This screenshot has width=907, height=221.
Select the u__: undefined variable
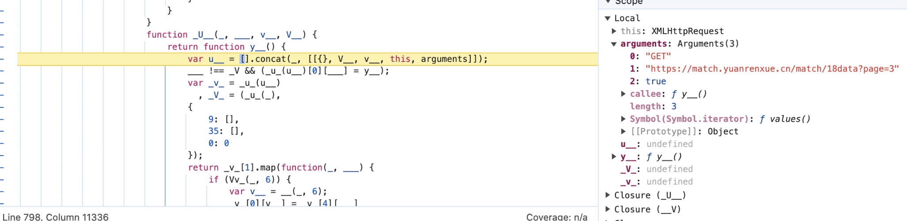656,144
